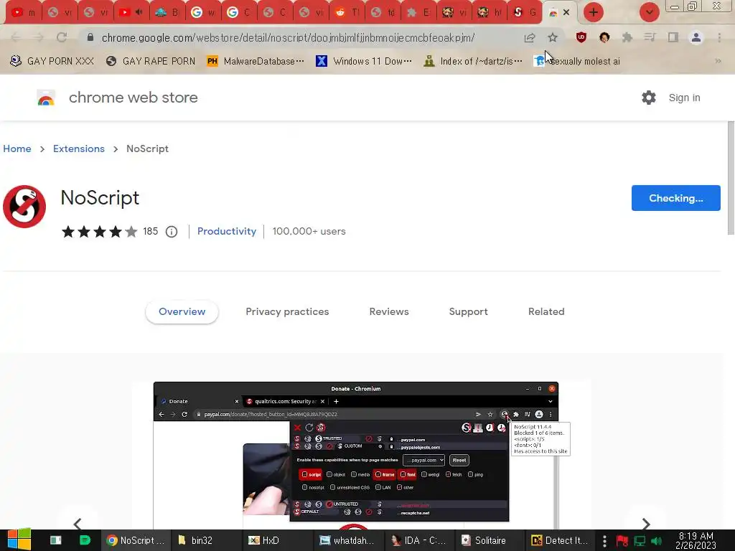Switch to IDA in taskbar

[x=418, y=540]
